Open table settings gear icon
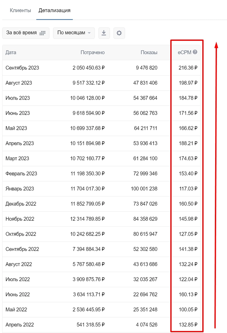 click(119, 33)
